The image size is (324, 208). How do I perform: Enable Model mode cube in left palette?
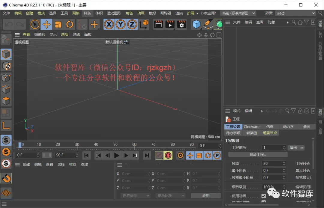coord(6,54)
